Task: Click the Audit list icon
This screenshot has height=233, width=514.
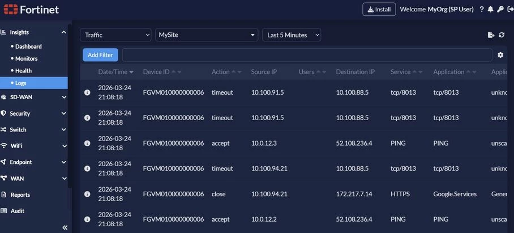Action: point(3,211)
